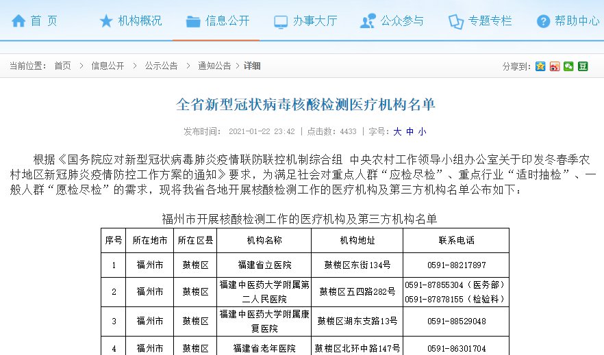Click the address 鼓楼区东街134号
The height and width of the screenshot is (355, 604).
coord(357,265)
